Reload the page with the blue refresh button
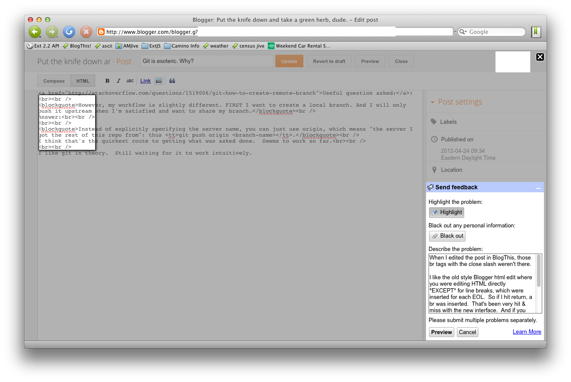 point(69,32)
